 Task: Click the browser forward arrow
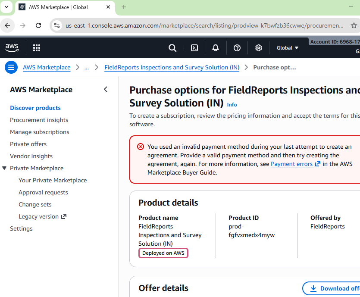pos(23,25)
